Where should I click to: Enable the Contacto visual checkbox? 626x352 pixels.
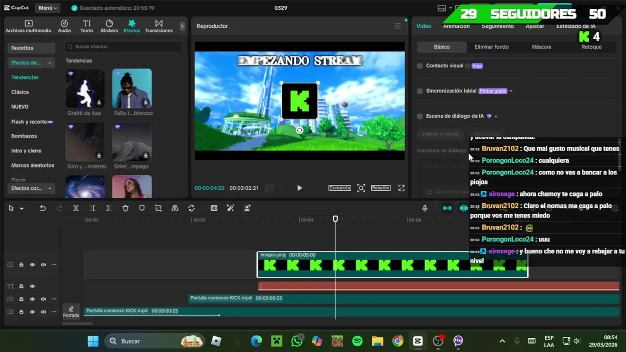point(420,66)
